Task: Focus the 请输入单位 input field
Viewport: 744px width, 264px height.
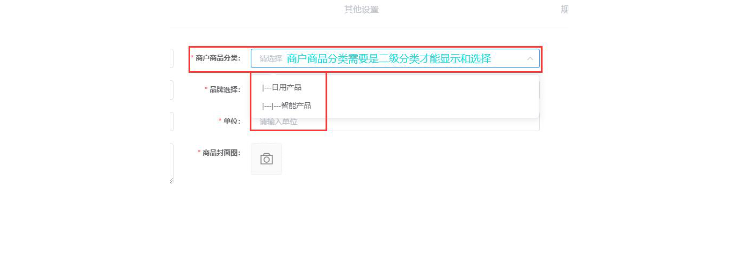Action: click(x=395, y=122)
